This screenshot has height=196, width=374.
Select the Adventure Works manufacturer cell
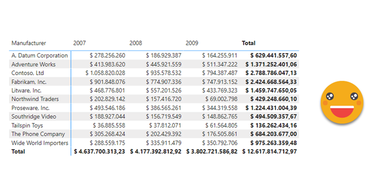[x=33, y=64]
